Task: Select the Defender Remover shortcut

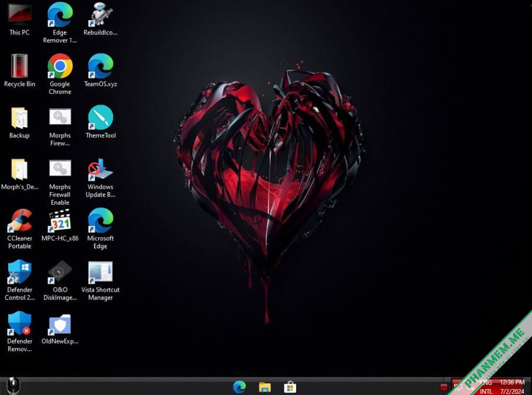Action: (x=20, y=332)
